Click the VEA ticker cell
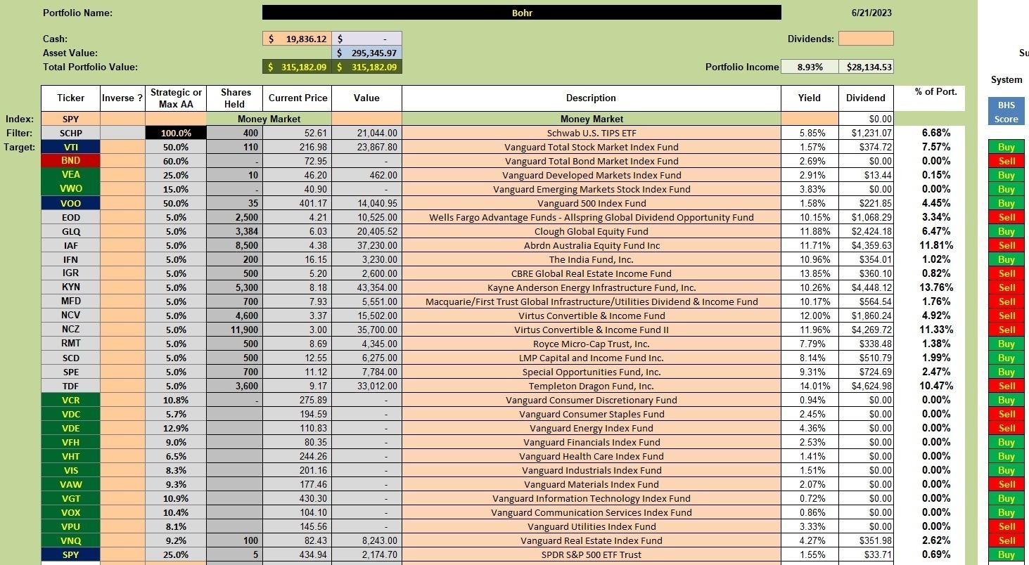1029x565 pixels. pos(70,175)
